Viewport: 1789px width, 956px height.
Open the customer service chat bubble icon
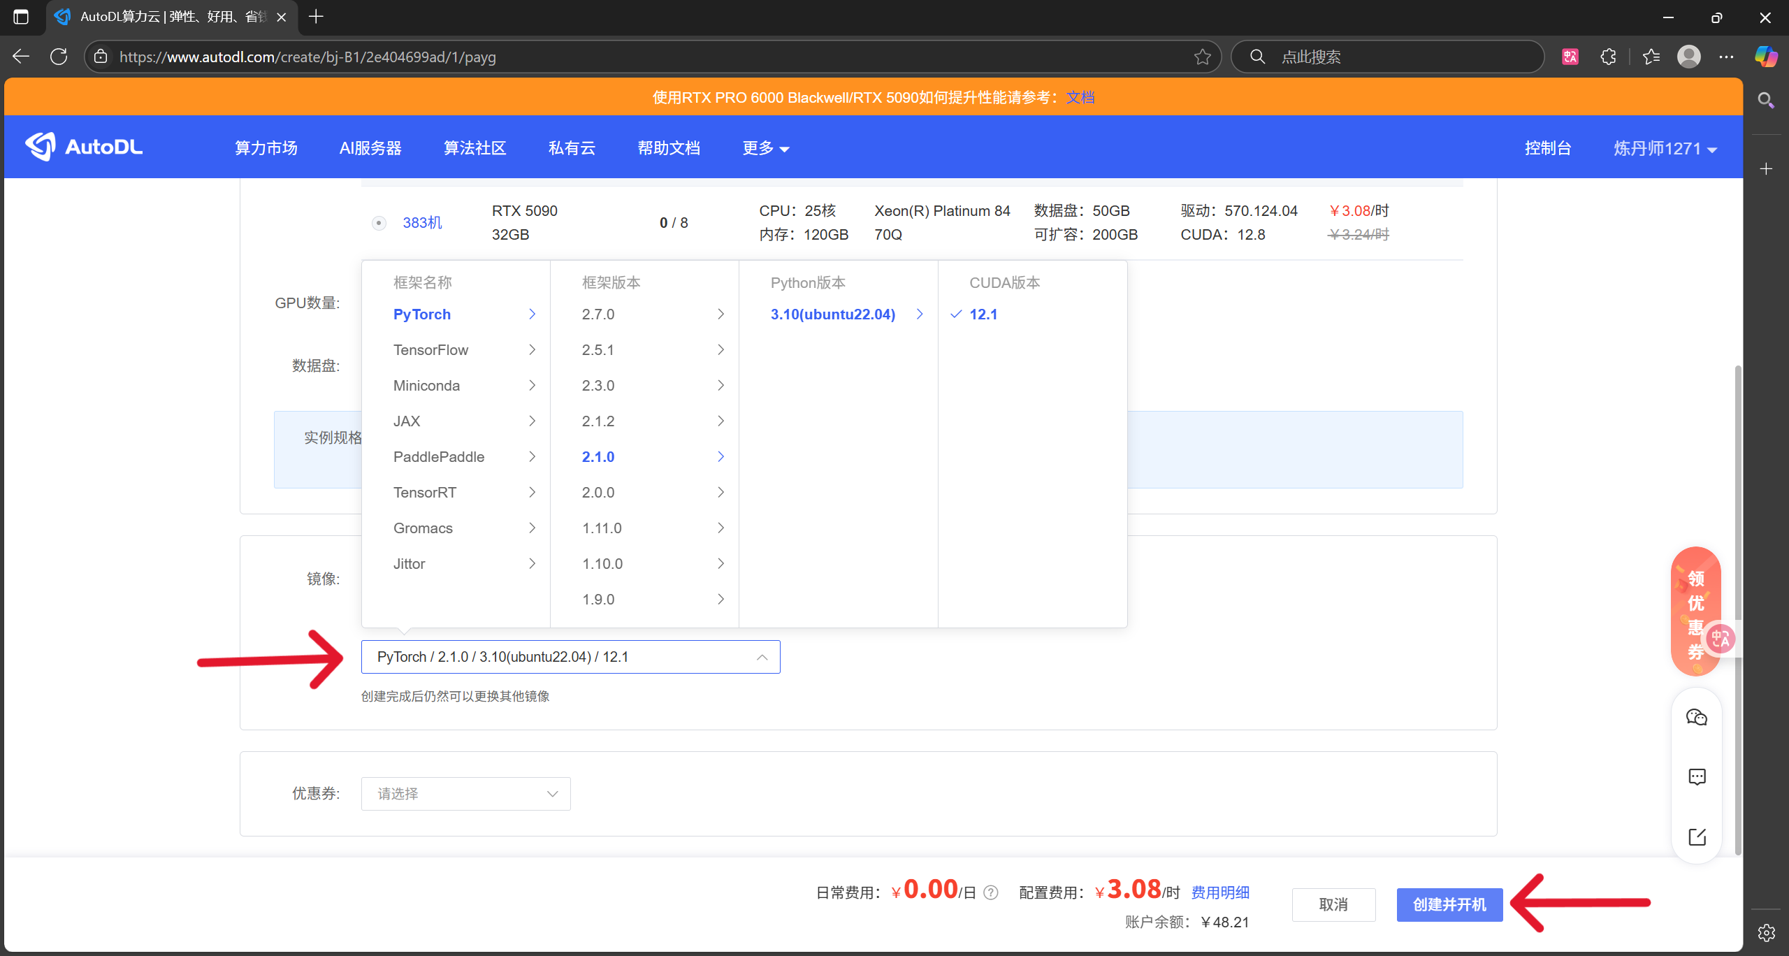pyautogui.click(x=1697, y=776)
